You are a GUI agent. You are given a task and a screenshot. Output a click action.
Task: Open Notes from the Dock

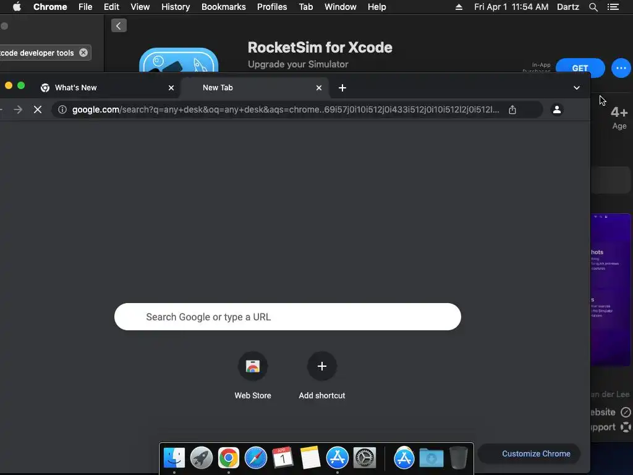click(310, 458)
